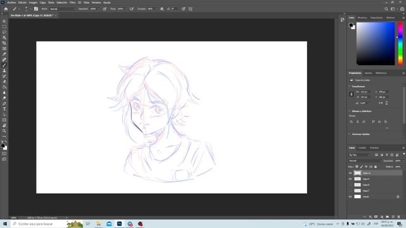Viewport: 406px width, 228px height.
Task: Select the Healing Brush tool
Action: (4, 60)
